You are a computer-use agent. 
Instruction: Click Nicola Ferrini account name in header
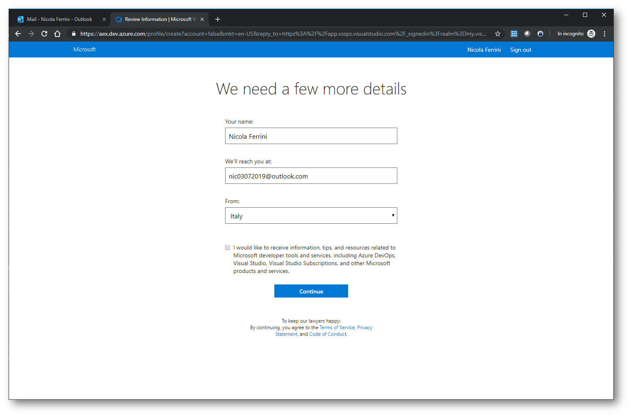point(484,50)
